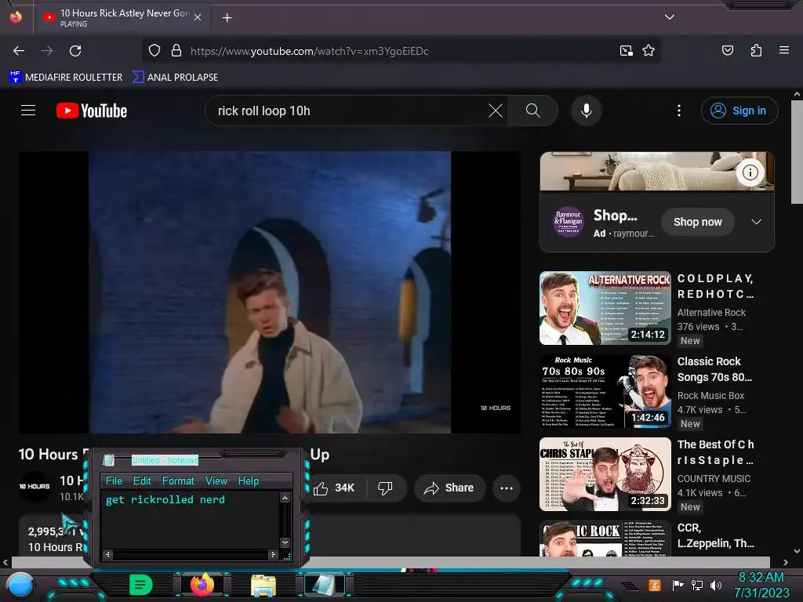This screenshot has width=803, height=602.
Task: Open the Chris Stapleton video thumbnail
Action: 605,474
